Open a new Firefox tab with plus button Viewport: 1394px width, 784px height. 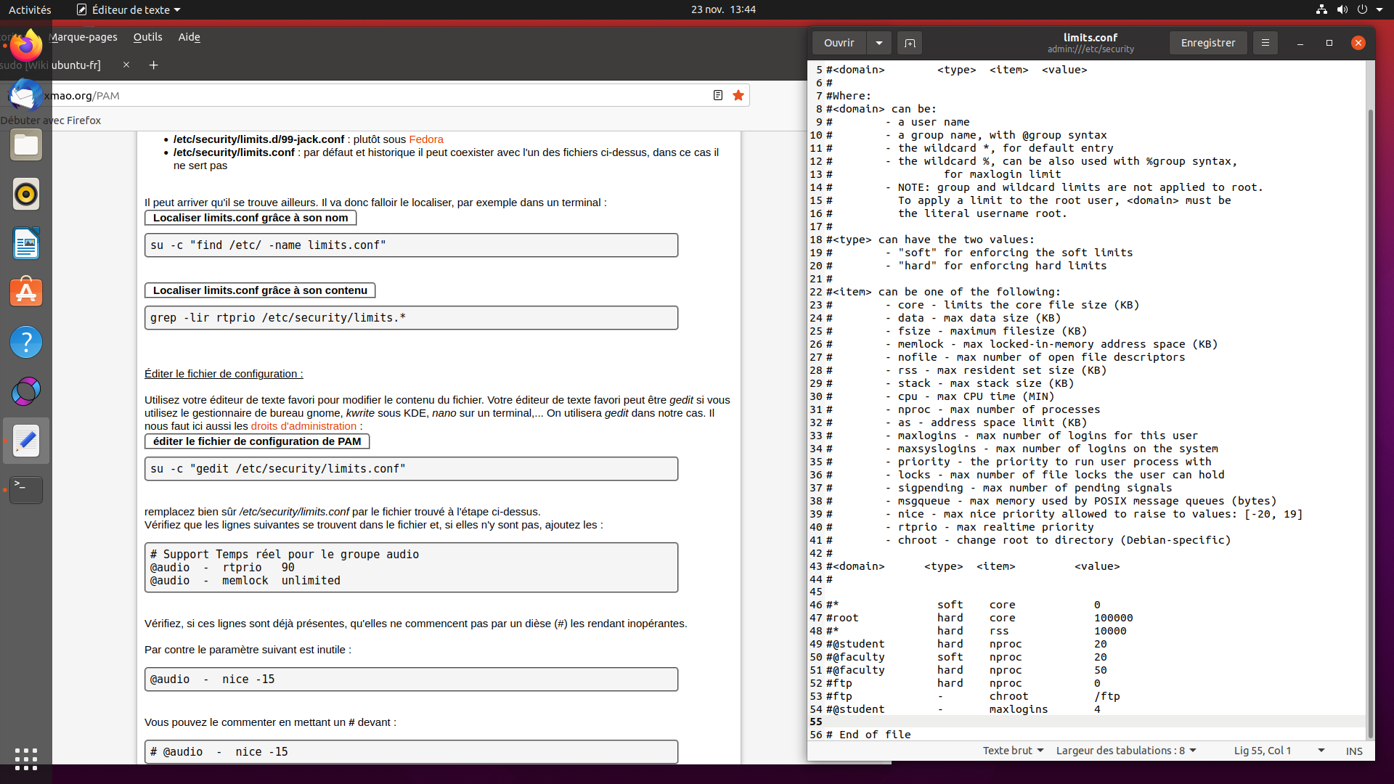click(x=153, y=65)
